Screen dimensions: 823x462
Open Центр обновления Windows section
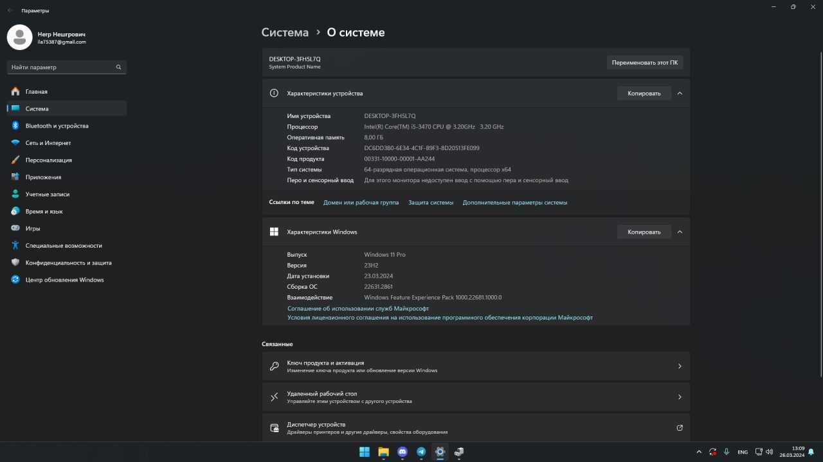click(67, 280)
